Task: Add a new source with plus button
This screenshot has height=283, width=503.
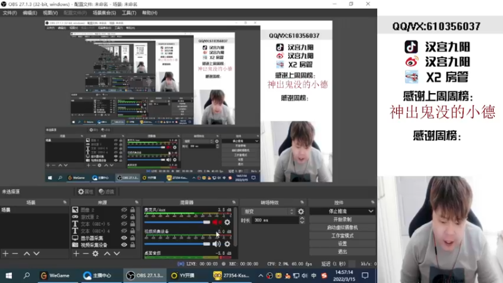Action: click(x=76, y=253)
